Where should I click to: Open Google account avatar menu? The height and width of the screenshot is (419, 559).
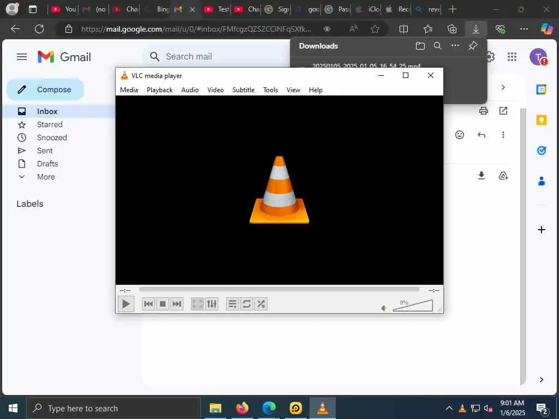click(538, 57)
